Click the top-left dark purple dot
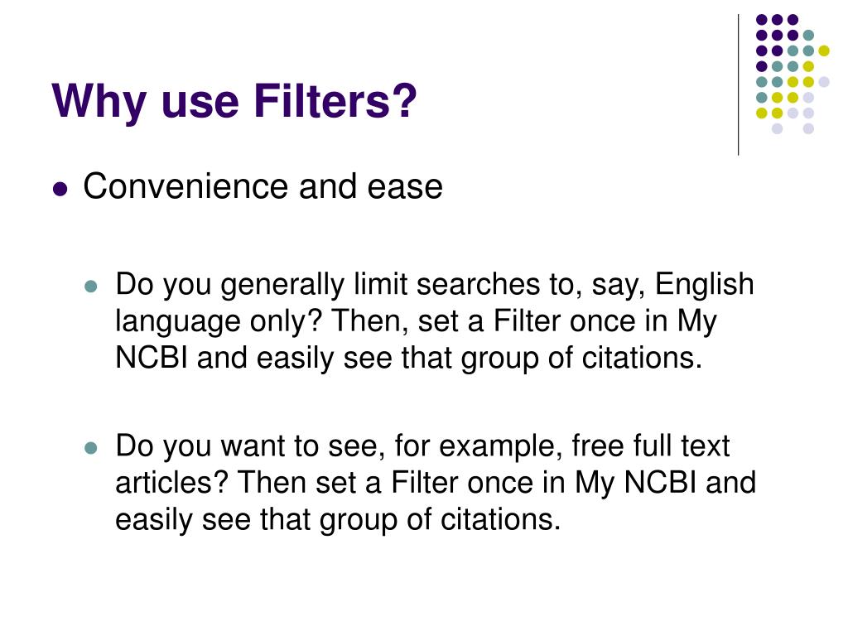The height and width of the screenshot is (636, 848). point(762,20)
